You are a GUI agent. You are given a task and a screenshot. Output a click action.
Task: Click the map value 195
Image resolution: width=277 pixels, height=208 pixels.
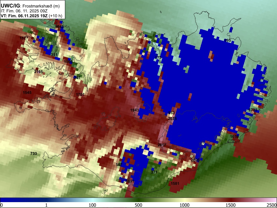(x=228, y=40)
